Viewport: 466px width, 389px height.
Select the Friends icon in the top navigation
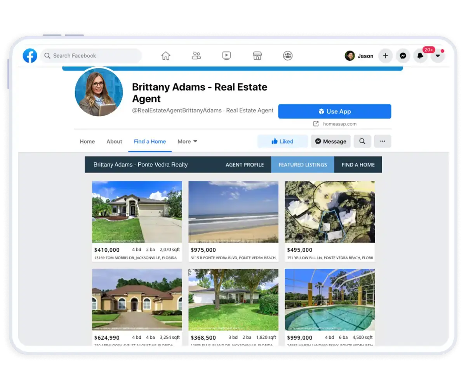196,56
